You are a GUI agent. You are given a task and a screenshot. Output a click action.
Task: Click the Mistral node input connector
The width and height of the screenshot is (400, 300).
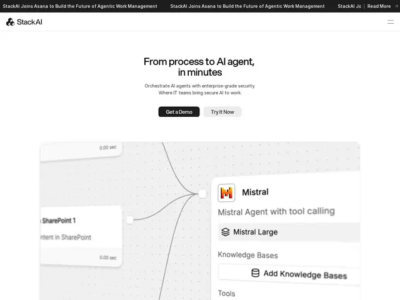point(202,194)
